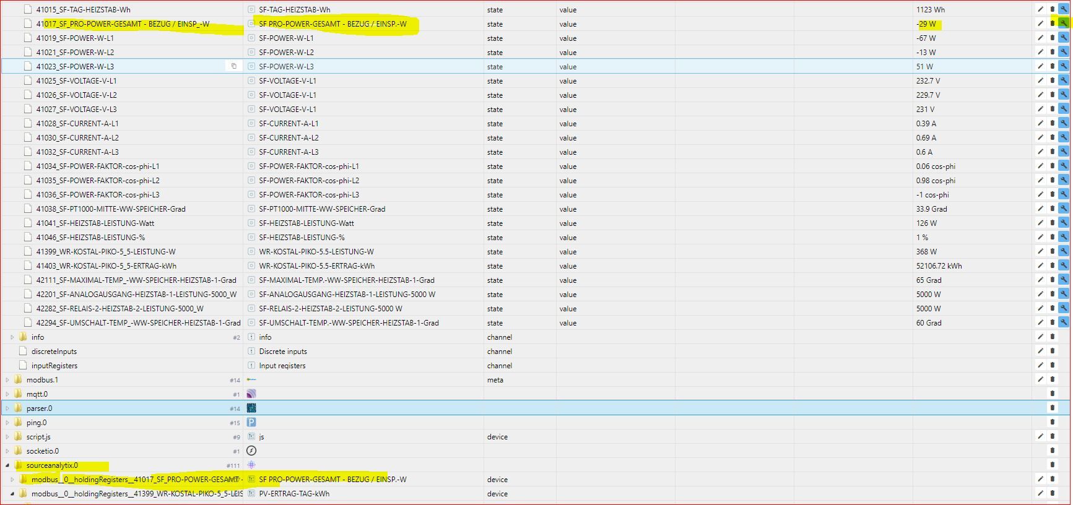Expand the modbus__0__holdingRegisters__41017 device under sourceanalytix.0
The image size is (1073, 505).
click(x=12, y=480)
